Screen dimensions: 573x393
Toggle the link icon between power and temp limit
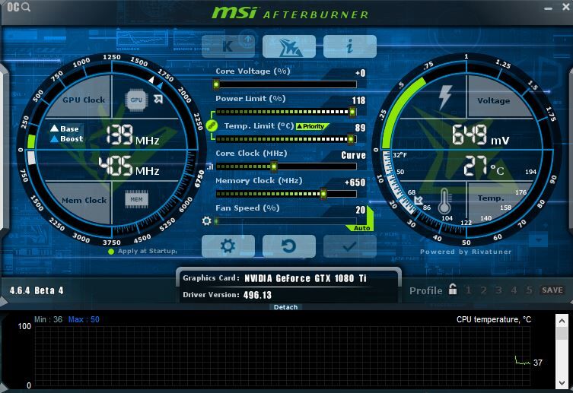click(212, 125)
